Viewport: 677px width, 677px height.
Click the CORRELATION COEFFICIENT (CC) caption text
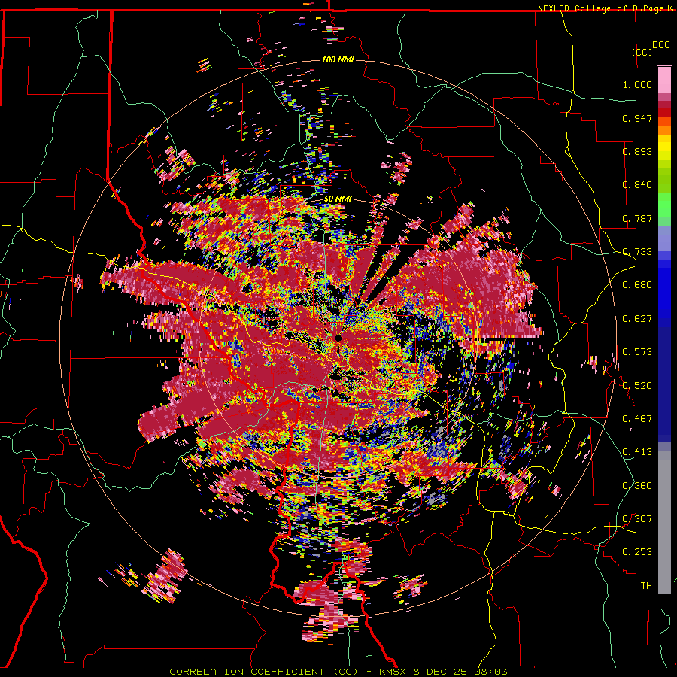(264, 672)
